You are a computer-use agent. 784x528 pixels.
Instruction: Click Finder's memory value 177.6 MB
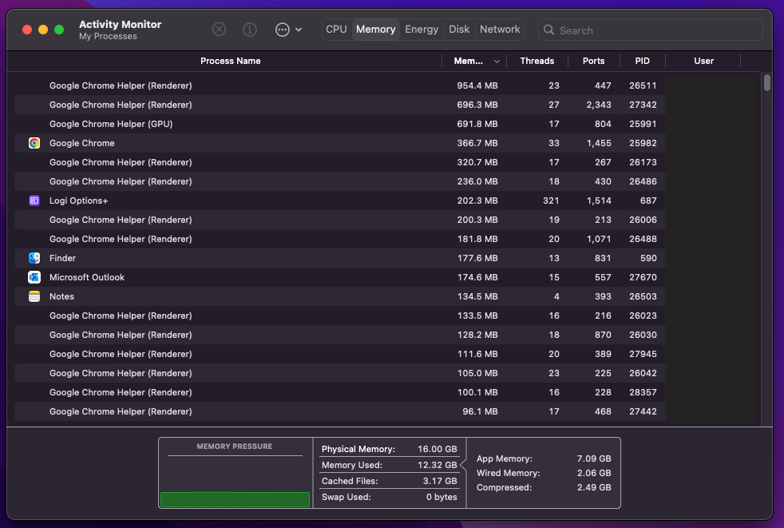click(477, 258)
